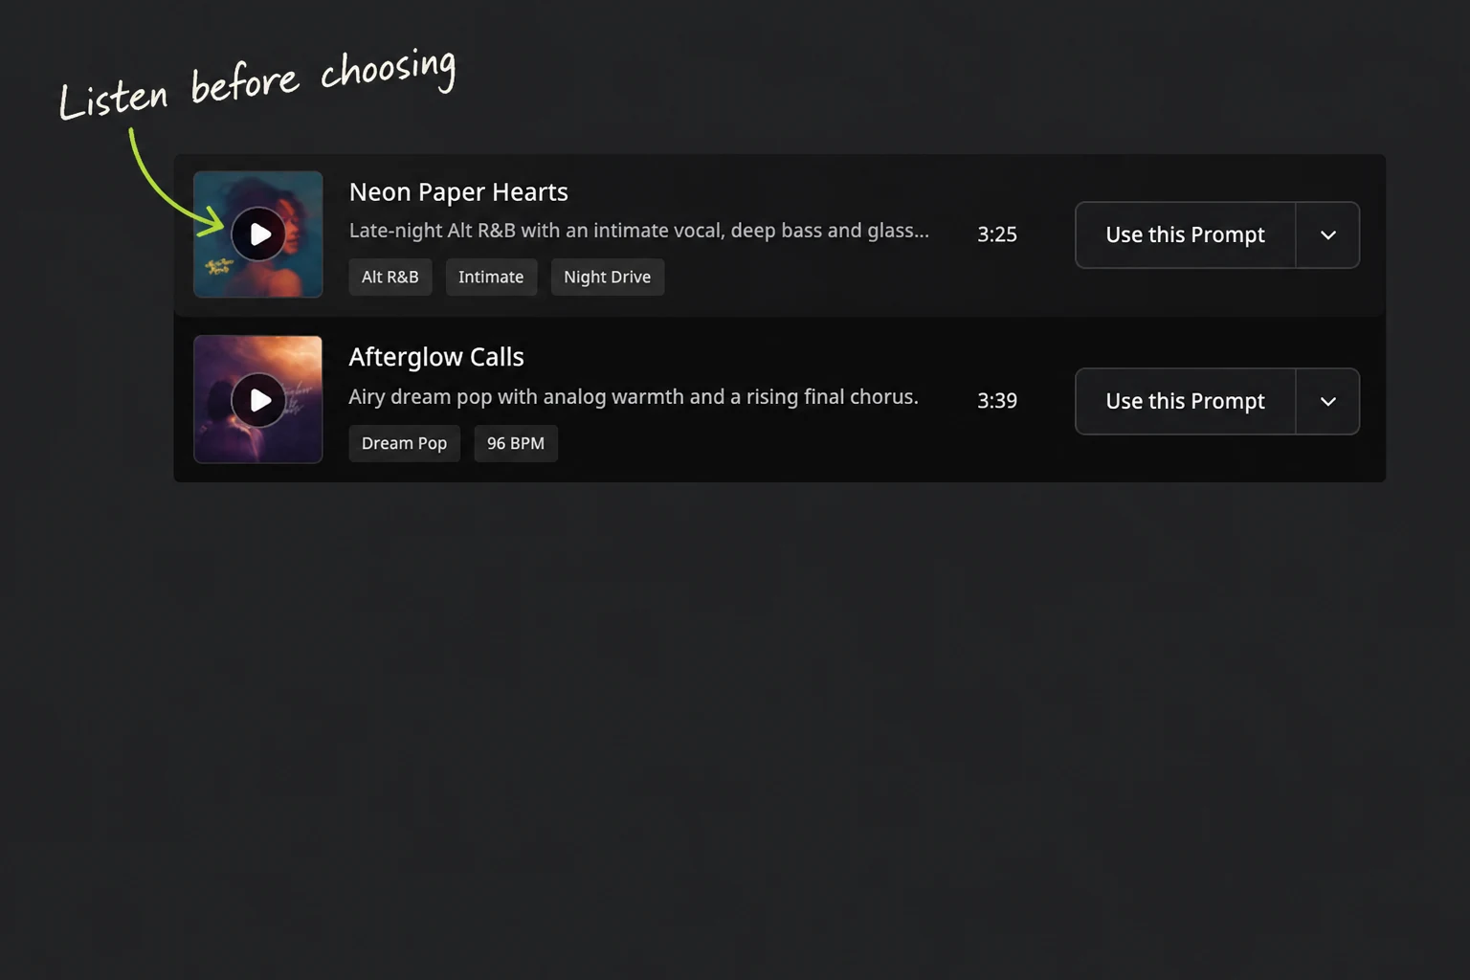Click the 3:39 duration label
Image resolution: width=1470 pixels, height=980 pixels.
(996, 401)
